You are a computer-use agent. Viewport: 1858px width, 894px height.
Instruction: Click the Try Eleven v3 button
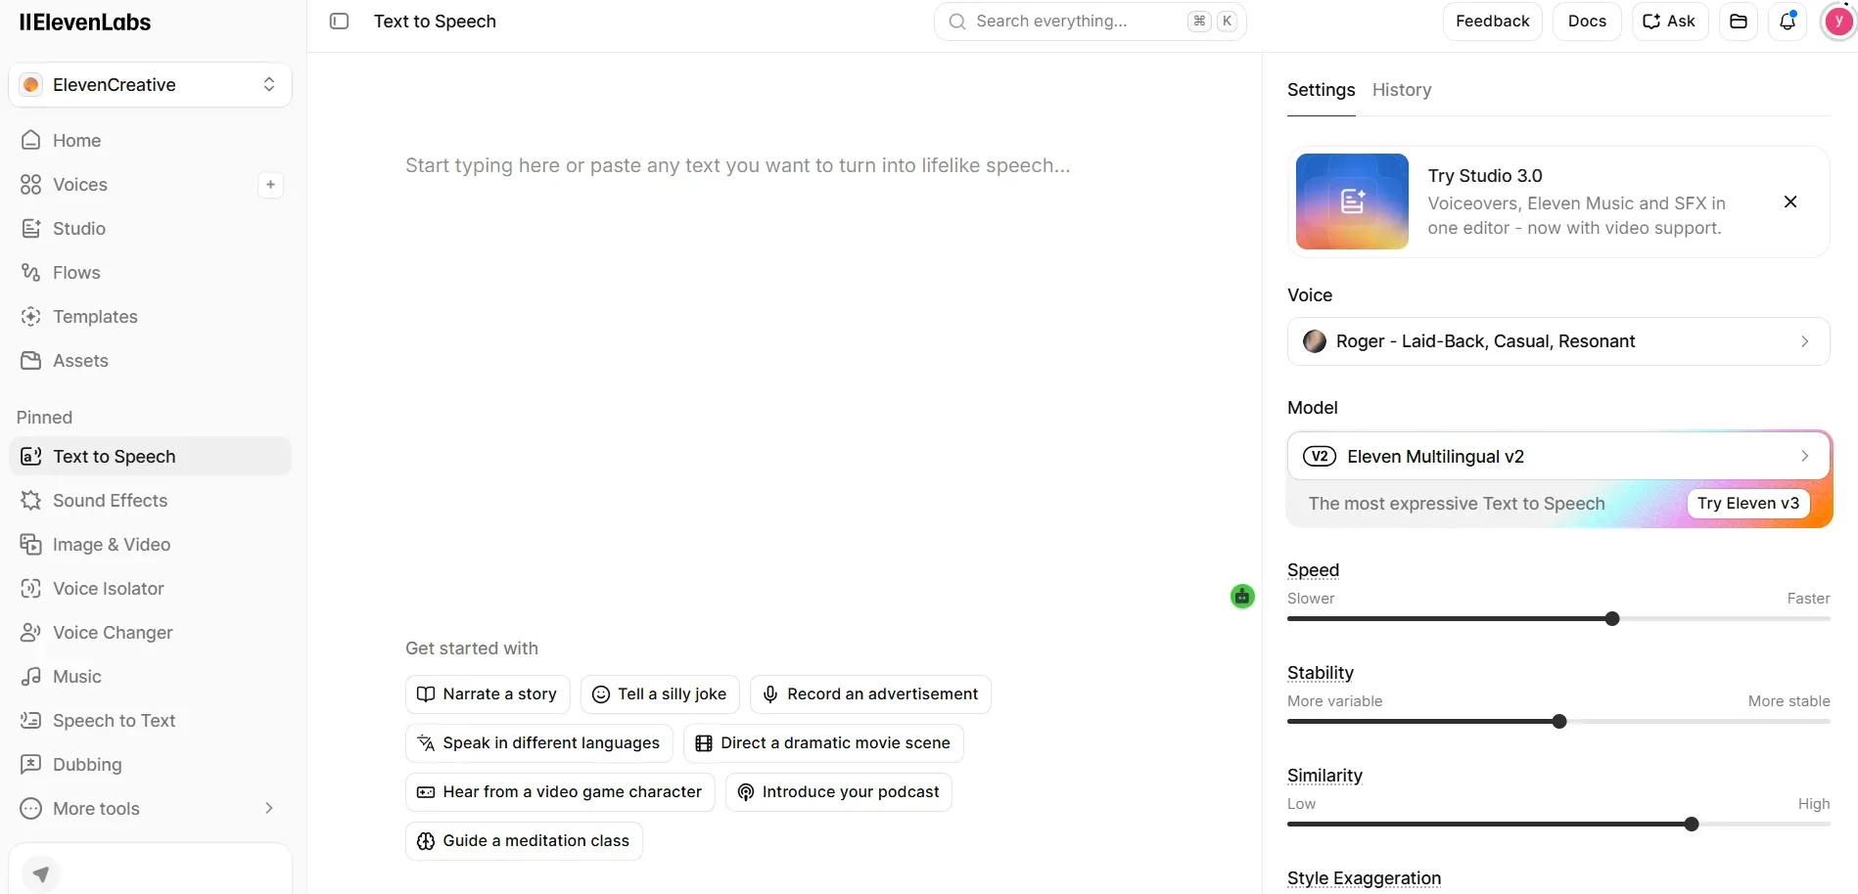[1748, 503]
